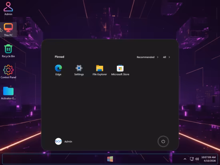Screen dimensions: 220x165
Task: Open File Explorer from pinned apps
Action: (100, 70)
